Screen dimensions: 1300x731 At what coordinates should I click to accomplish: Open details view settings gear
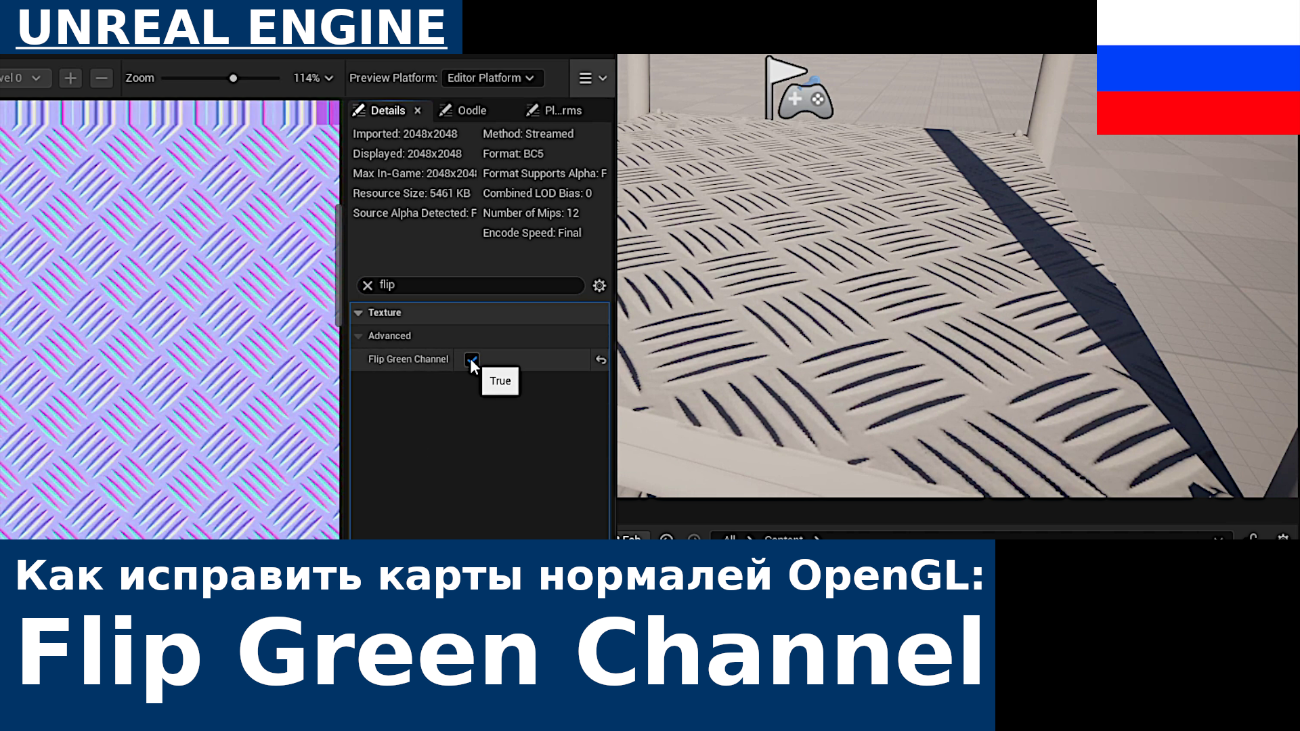pyautogui.click(x=599, y=286)
